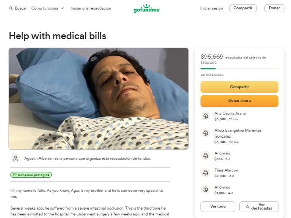The height and width of the screenshot is (218, 291).
Task: Click the organizer profile icon
Action: (x=15, y=158)
